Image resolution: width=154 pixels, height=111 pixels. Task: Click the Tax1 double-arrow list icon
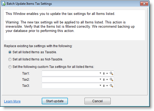pos(104,73)
